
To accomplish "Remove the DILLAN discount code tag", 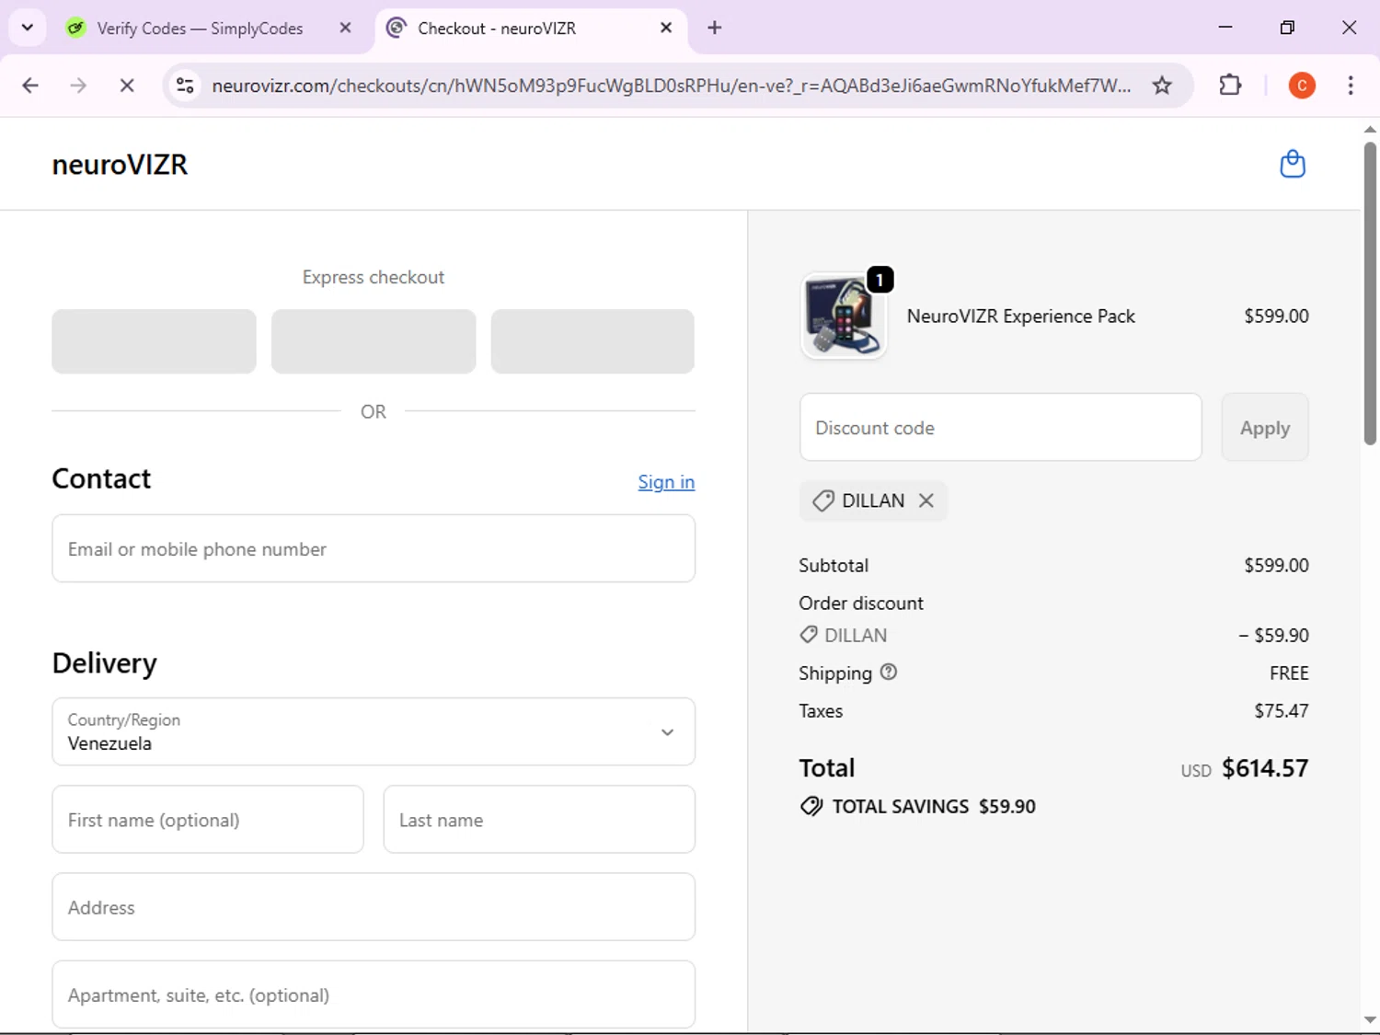I will pyautogui.click(x=926, y=500).
